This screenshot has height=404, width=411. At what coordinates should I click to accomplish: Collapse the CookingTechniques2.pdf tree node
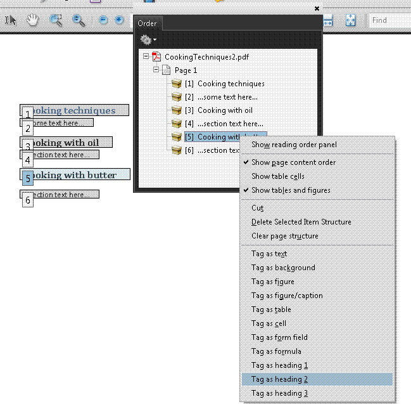pos(146,56)
